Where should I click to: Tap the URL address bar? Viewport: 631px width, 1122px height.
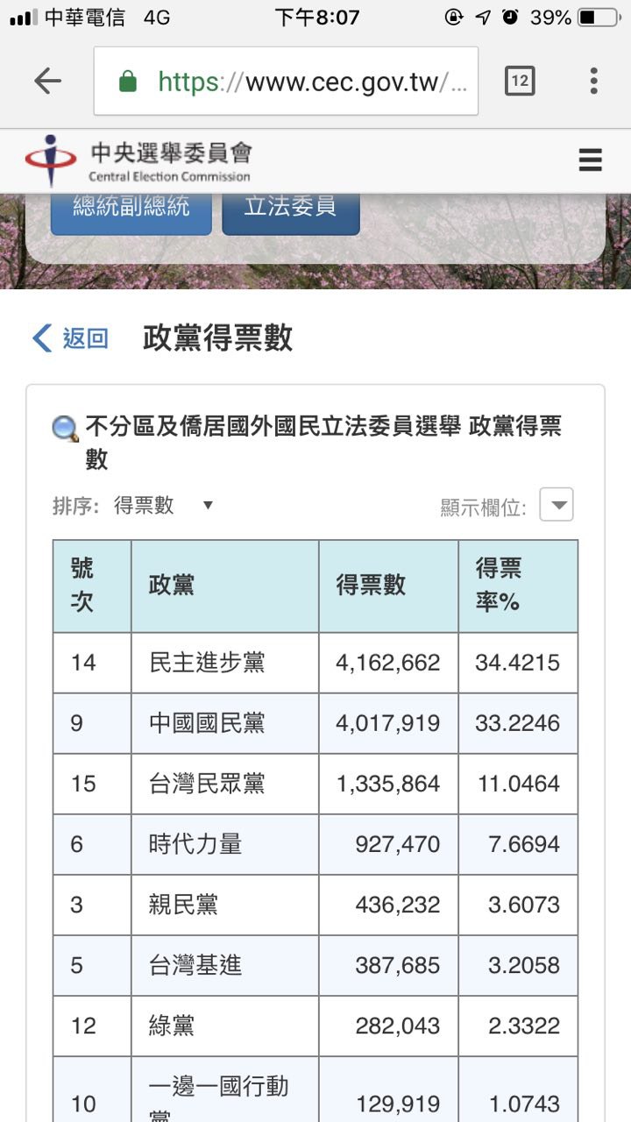pos(298,82)
